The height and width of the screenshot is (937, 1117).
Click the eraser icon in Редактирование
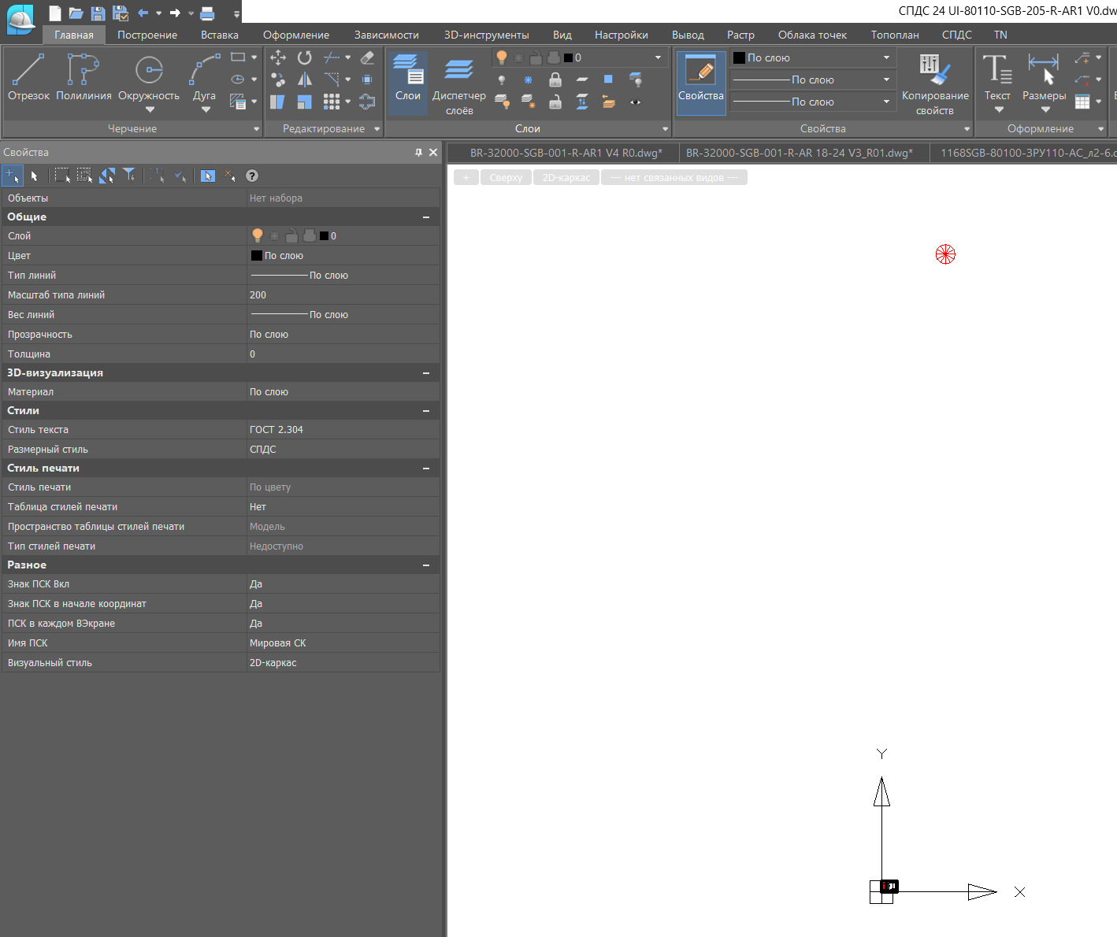tap(367, 57)
